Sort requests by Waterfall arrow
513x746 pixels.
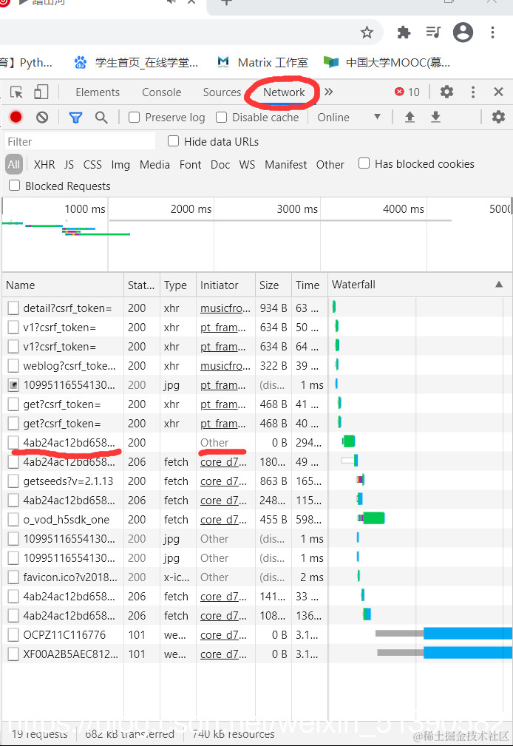499,285
